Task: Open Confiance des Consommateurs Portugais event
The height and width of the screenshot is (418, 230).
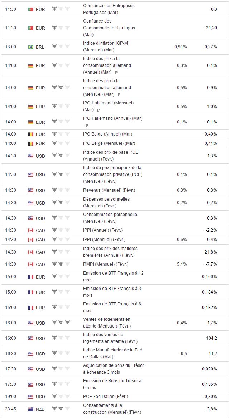Action: pyautogui.click(x=109, y=28)
